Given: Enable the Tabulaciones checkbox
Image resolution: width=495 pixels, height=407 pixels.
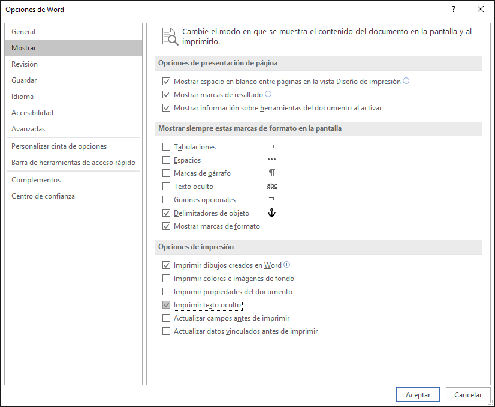Looking at the screenshot, I should coord(167,147).
